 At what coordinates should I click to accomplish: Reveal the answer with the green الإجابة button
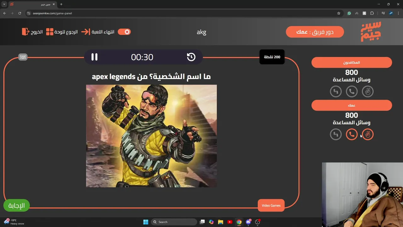[x=16, y=206]
